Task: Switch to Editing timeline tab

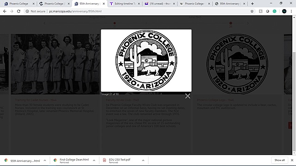Action: coord(124,4)
